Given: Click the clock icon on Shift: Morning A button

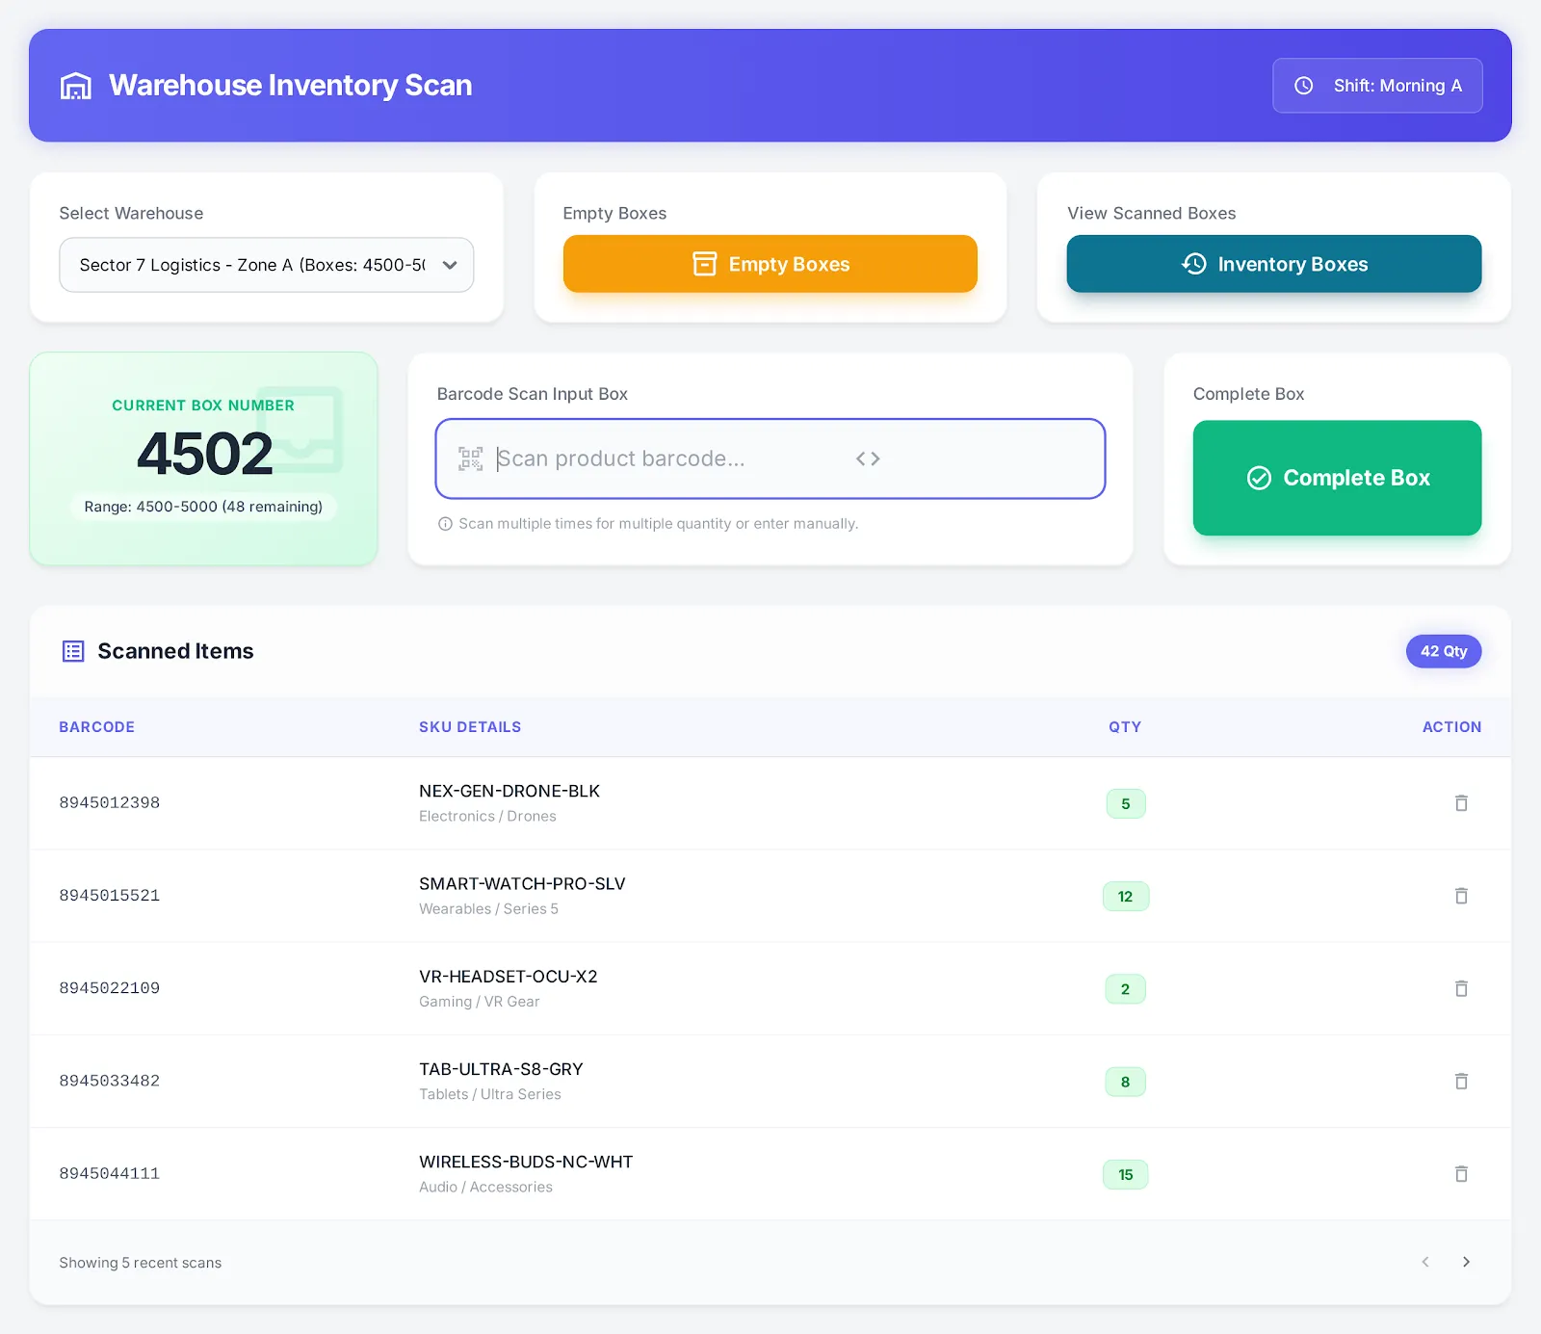Looking at the screenshot, I should click(1305, 85).
